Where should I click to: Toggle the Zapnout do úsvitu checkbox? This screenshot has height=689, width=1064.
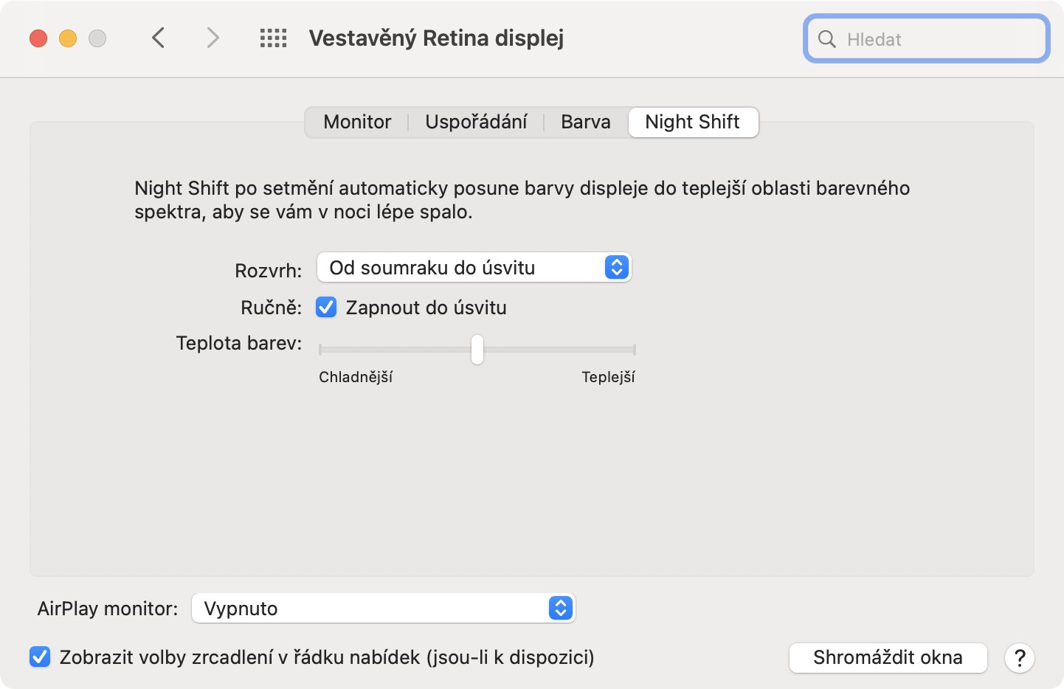326,307
